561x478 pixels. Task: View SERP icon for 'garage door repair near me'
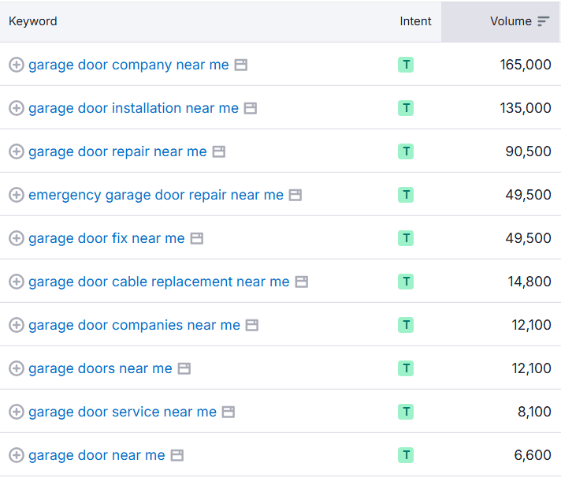click(x=219, y=151)
